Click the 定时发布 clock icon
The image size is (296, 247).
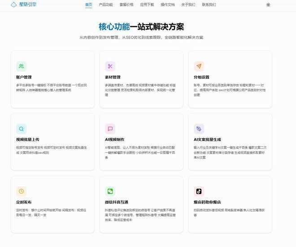pos(21,191)
